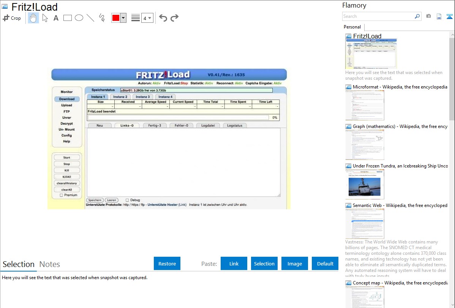455x308 pixels.
Task: Click the 0% download progress bar
Action: click(x=179, y=118)
